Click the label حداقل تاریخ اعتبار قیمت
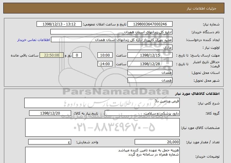Viewport: 231px width, 163px height. [206, 64]
